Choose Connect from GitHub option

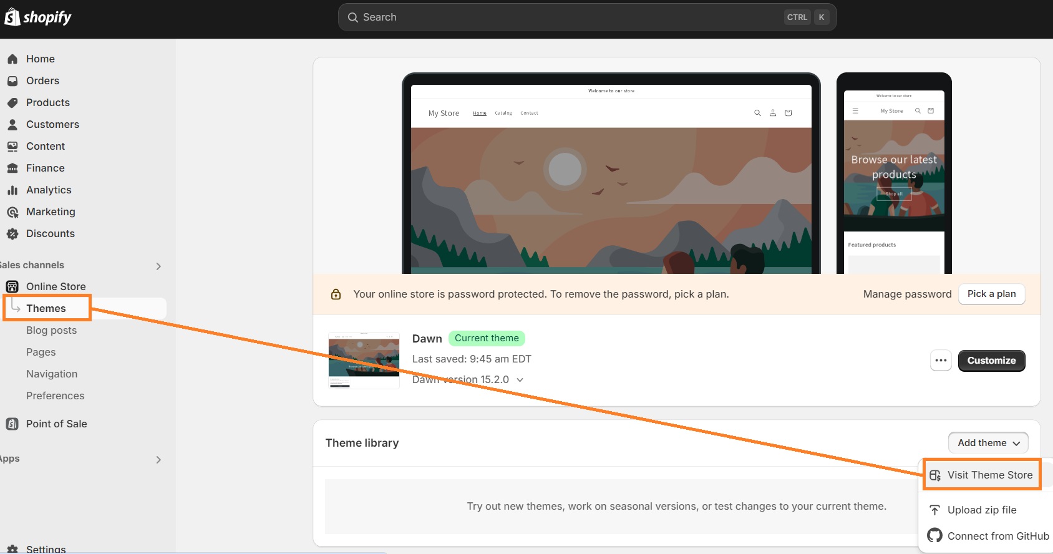coord(987,536)
